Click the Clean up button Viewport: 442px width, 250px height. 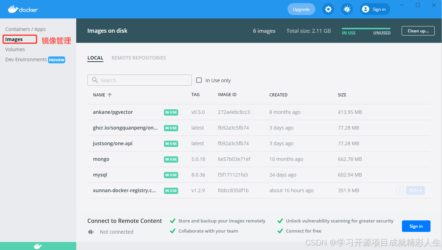coord(418,31)
